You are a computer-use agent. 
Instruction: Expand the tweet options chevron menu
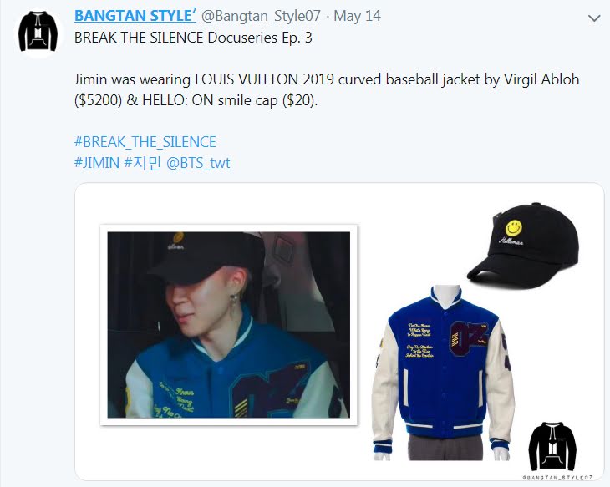click(x=594, y=18)
